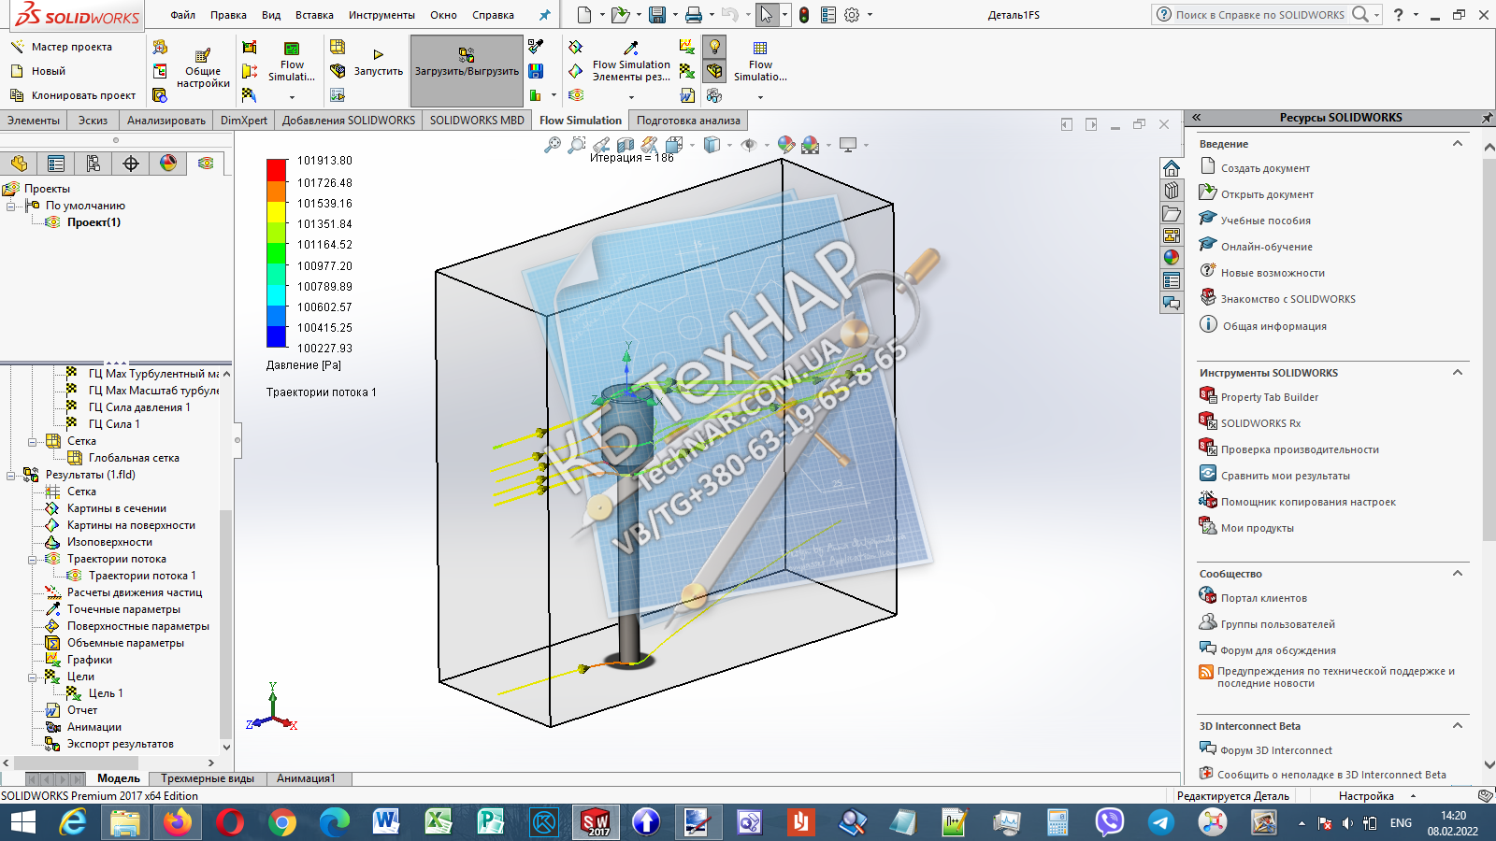Select Картины в сечении in the results tree
1496x841 pixels.
[x=117, y=508]
